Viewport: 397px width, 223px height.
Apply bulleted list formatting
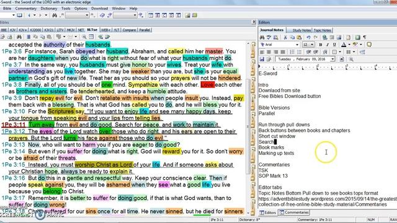click(299, 52)
